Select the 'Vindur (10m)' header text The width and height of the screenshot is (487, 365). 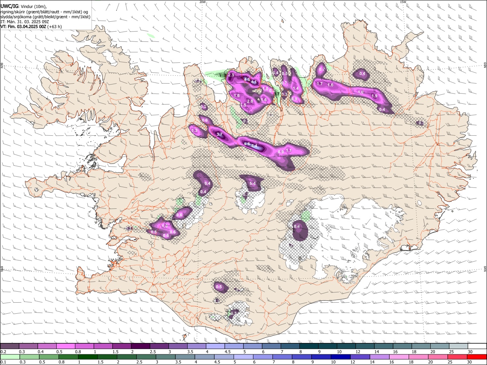pyautogui.click(x=33, y=6)
